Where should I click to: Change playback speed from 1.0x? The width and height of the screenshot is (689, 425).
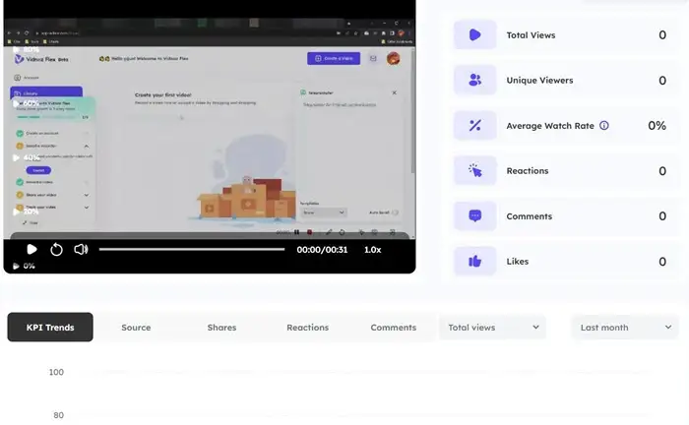point(372,250)
